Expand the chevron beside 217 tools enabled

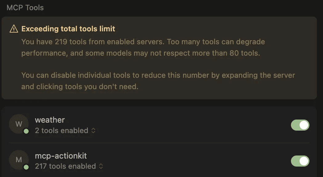[x=101, y=166]
